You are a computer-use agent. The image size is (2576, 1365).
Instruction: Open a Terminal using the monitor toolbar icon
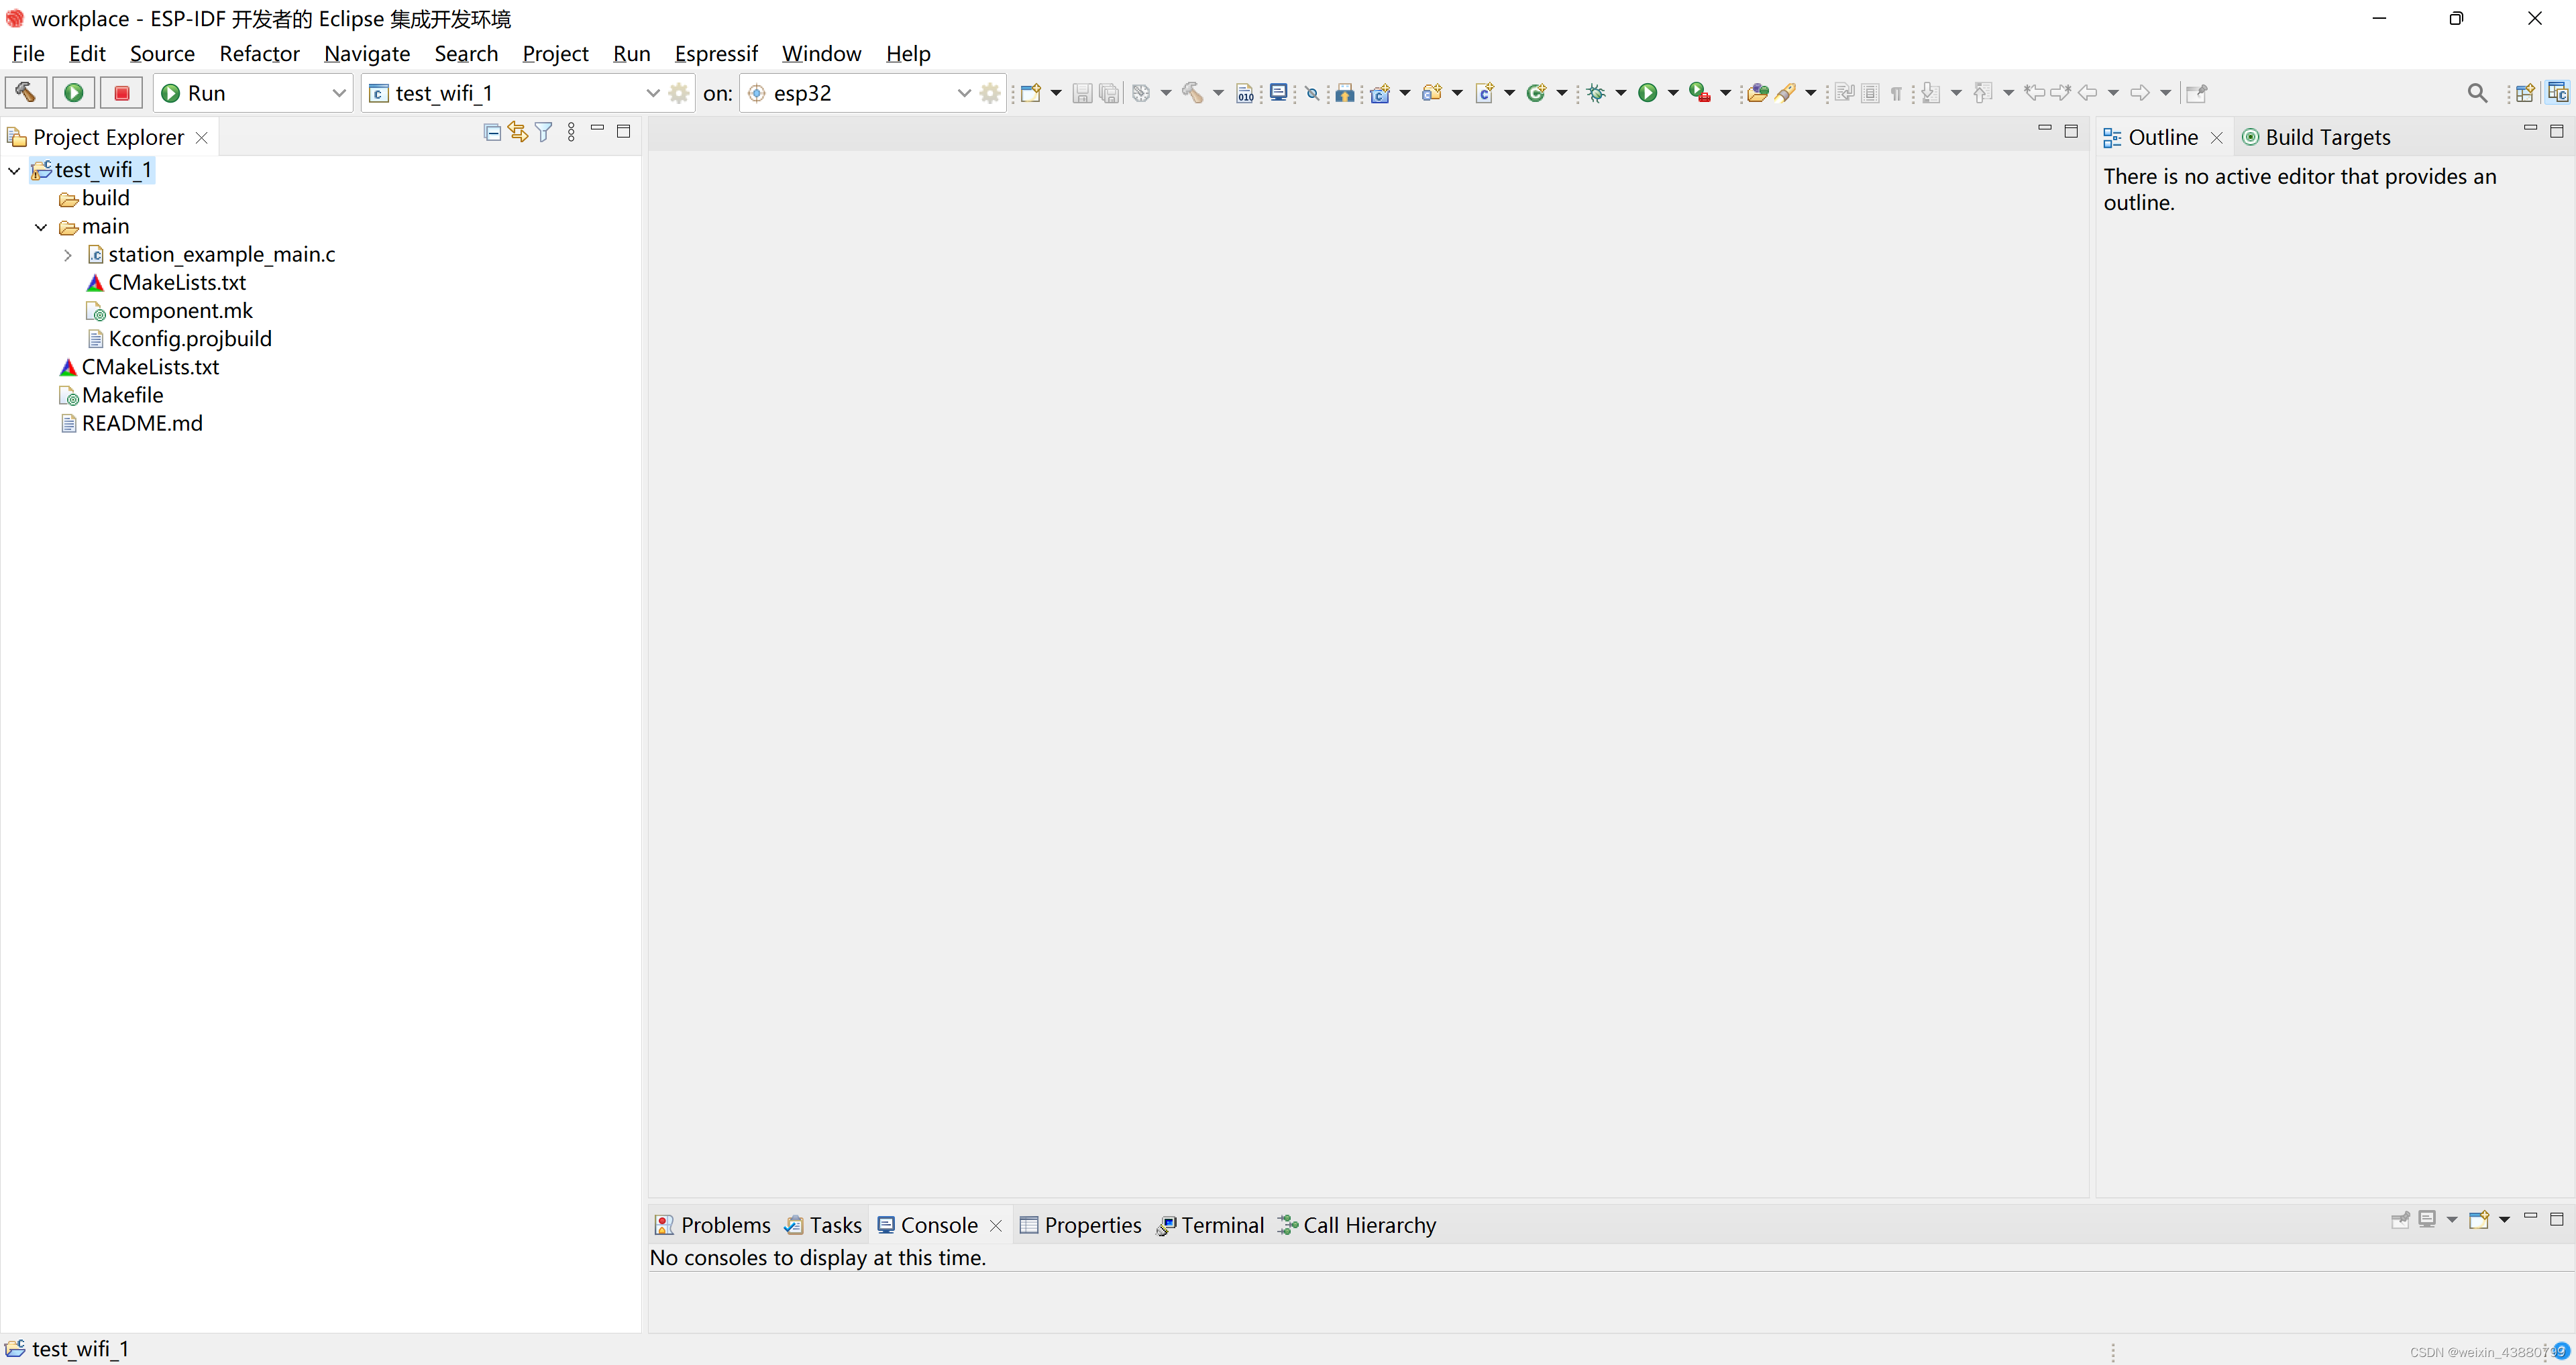pos(1278,93)
